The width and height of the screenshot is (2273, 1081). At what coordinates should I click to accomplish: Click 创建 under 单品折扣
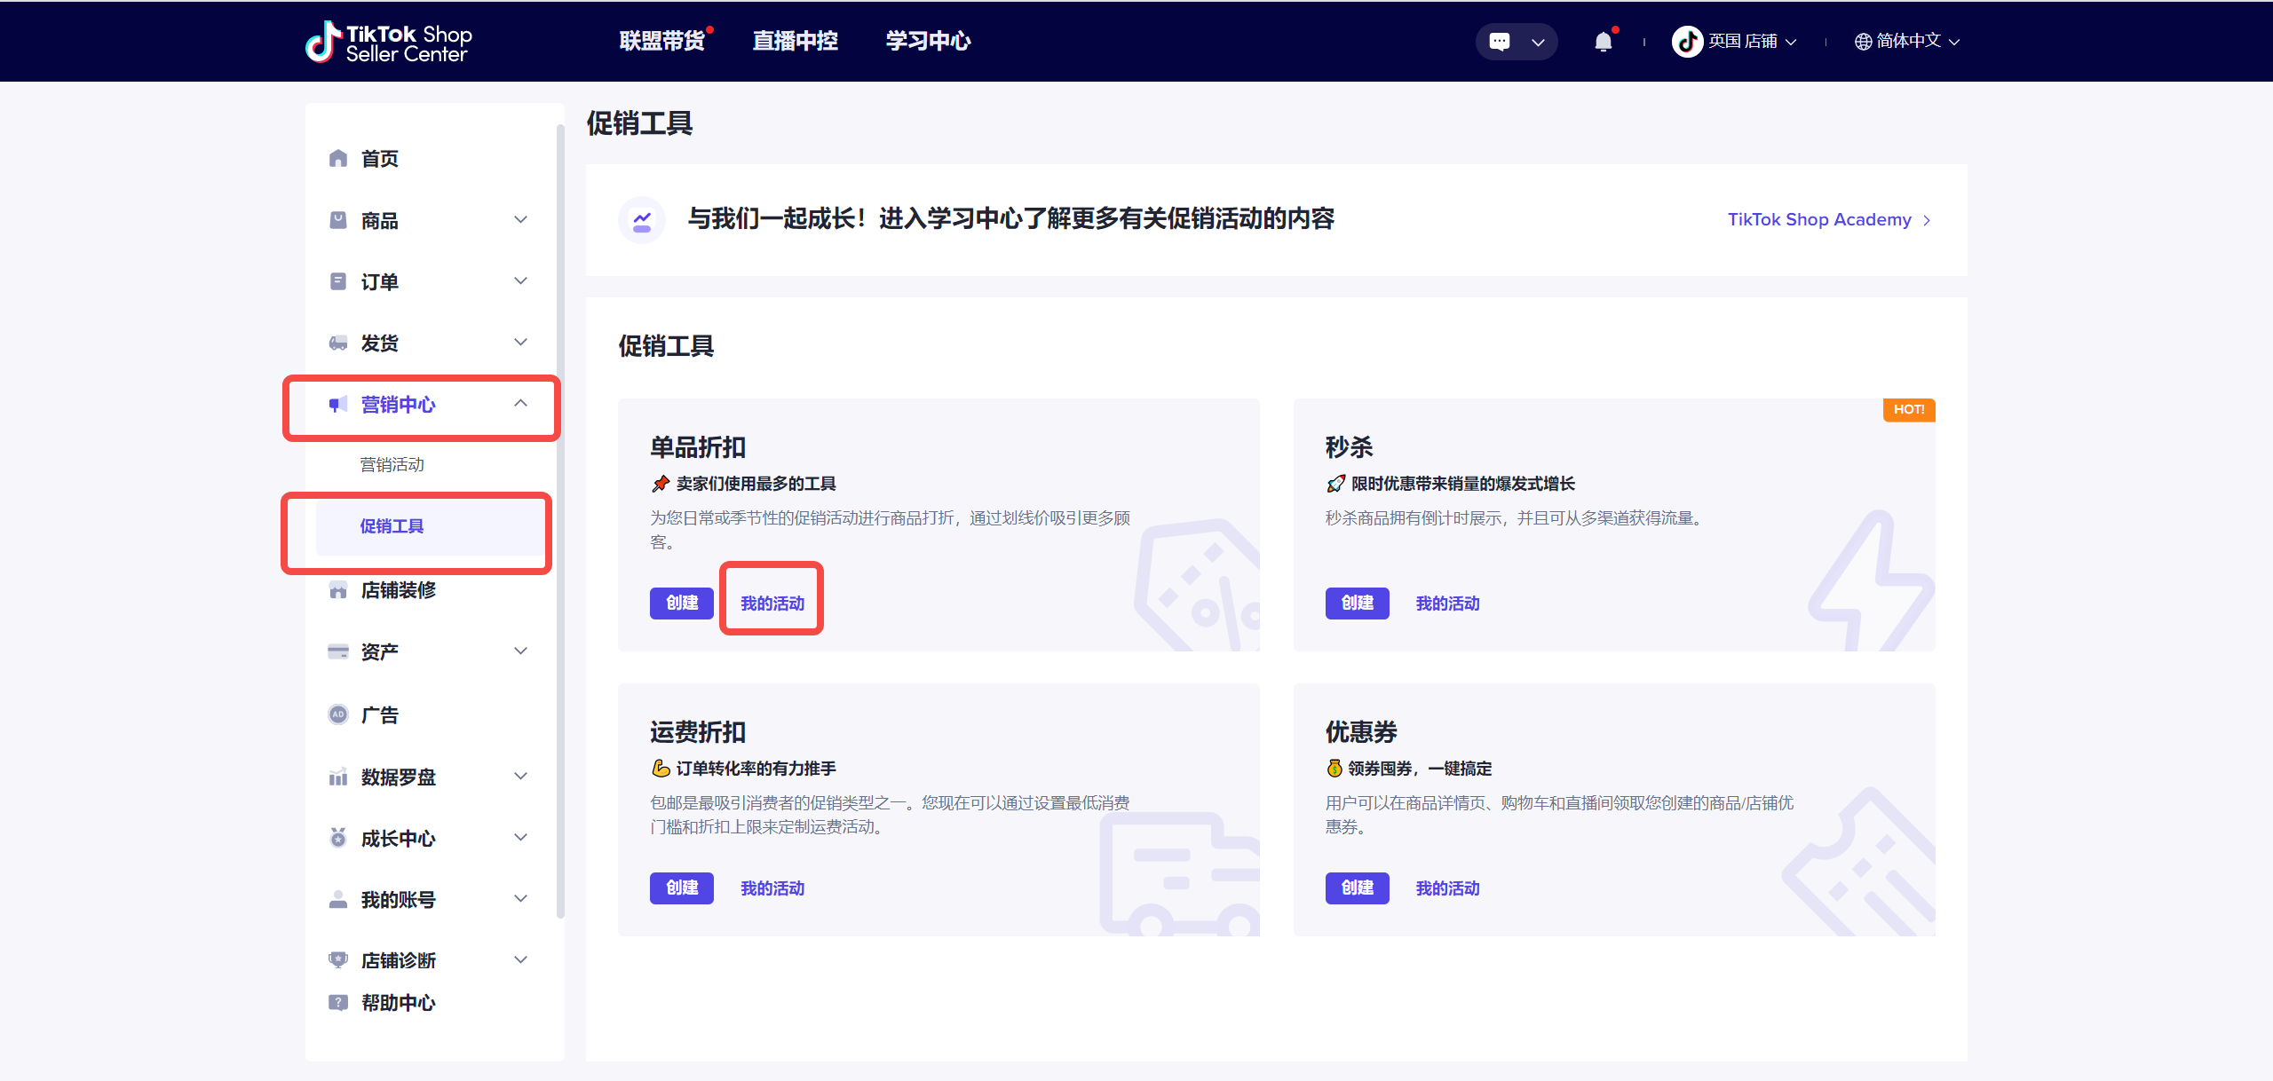coord(681,603)
